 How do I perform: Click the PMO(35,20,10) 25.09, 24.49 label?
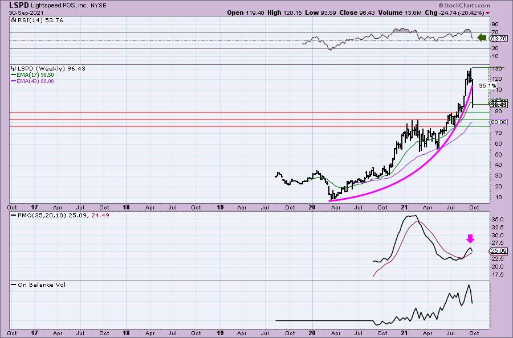[63, 216]
